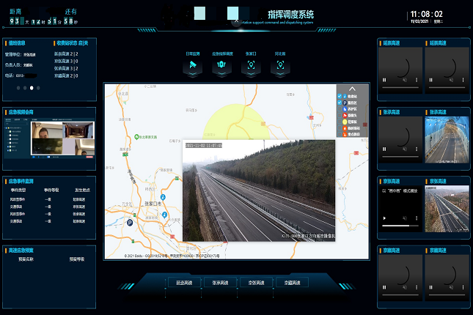The height and width of the screenshot is (315, 473).
Task: Mute the left player in the top 延崇高速 panel
Action: [x=405, y=80]
